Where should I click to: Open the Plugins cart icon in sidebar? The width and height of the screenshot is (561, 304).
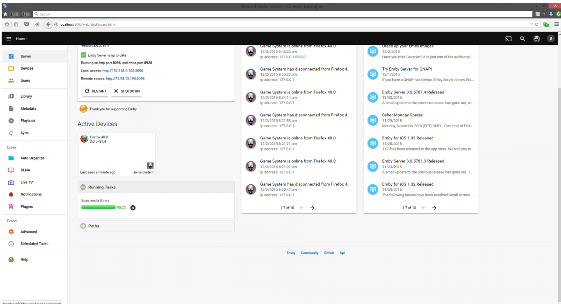tap(11, 206)
